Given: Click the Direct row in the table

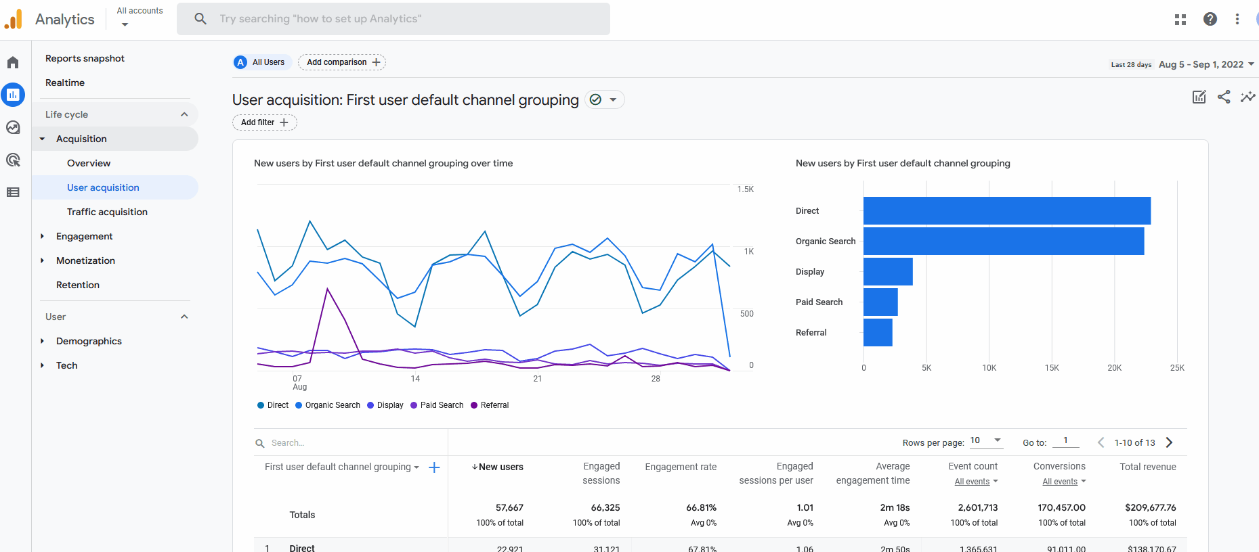Looking at the screenshot, I should click(x=721, y=545).
